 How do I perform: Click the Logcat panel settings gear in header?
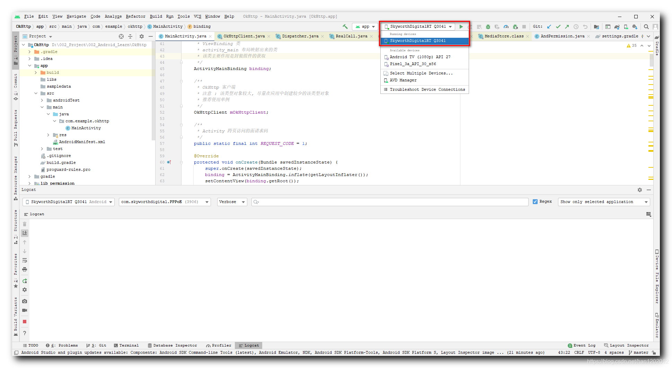[640, 190]
